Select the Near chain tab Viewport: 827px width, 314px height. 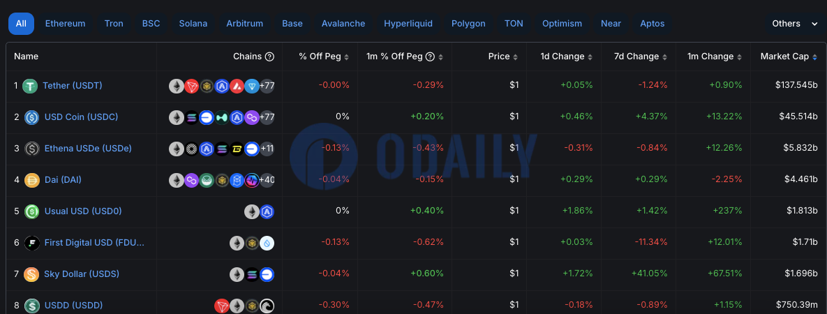click(611, 24)
